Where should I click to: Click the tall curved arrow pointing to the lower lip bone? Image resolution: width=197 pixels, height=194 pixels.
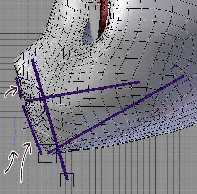tap(26, 162)
